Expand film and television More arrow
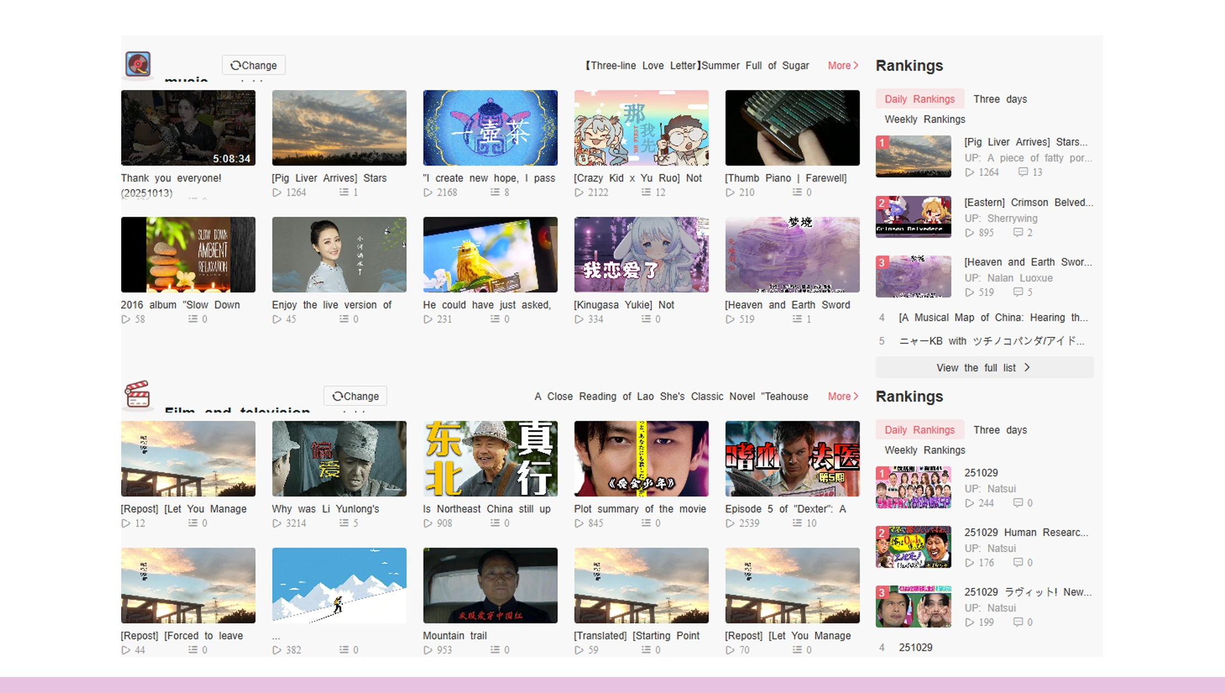 (856, 396)
